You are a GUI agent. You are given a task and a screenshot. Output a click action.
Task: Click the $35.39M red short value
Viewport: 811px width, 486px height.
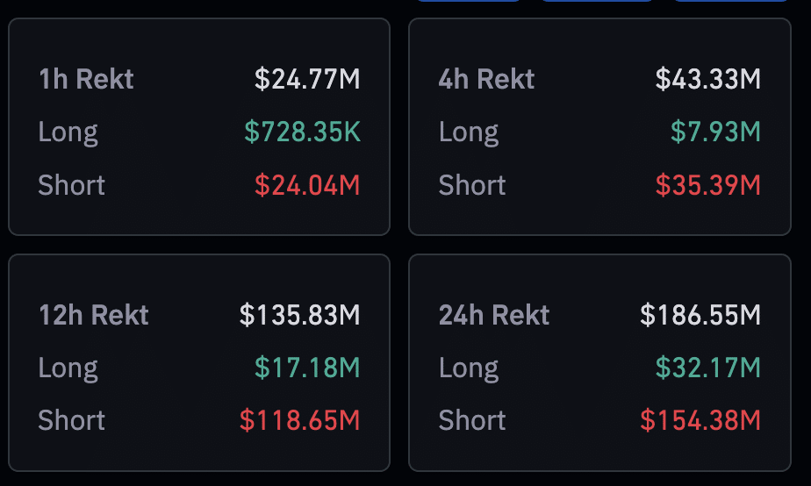(x=708, y=185)
